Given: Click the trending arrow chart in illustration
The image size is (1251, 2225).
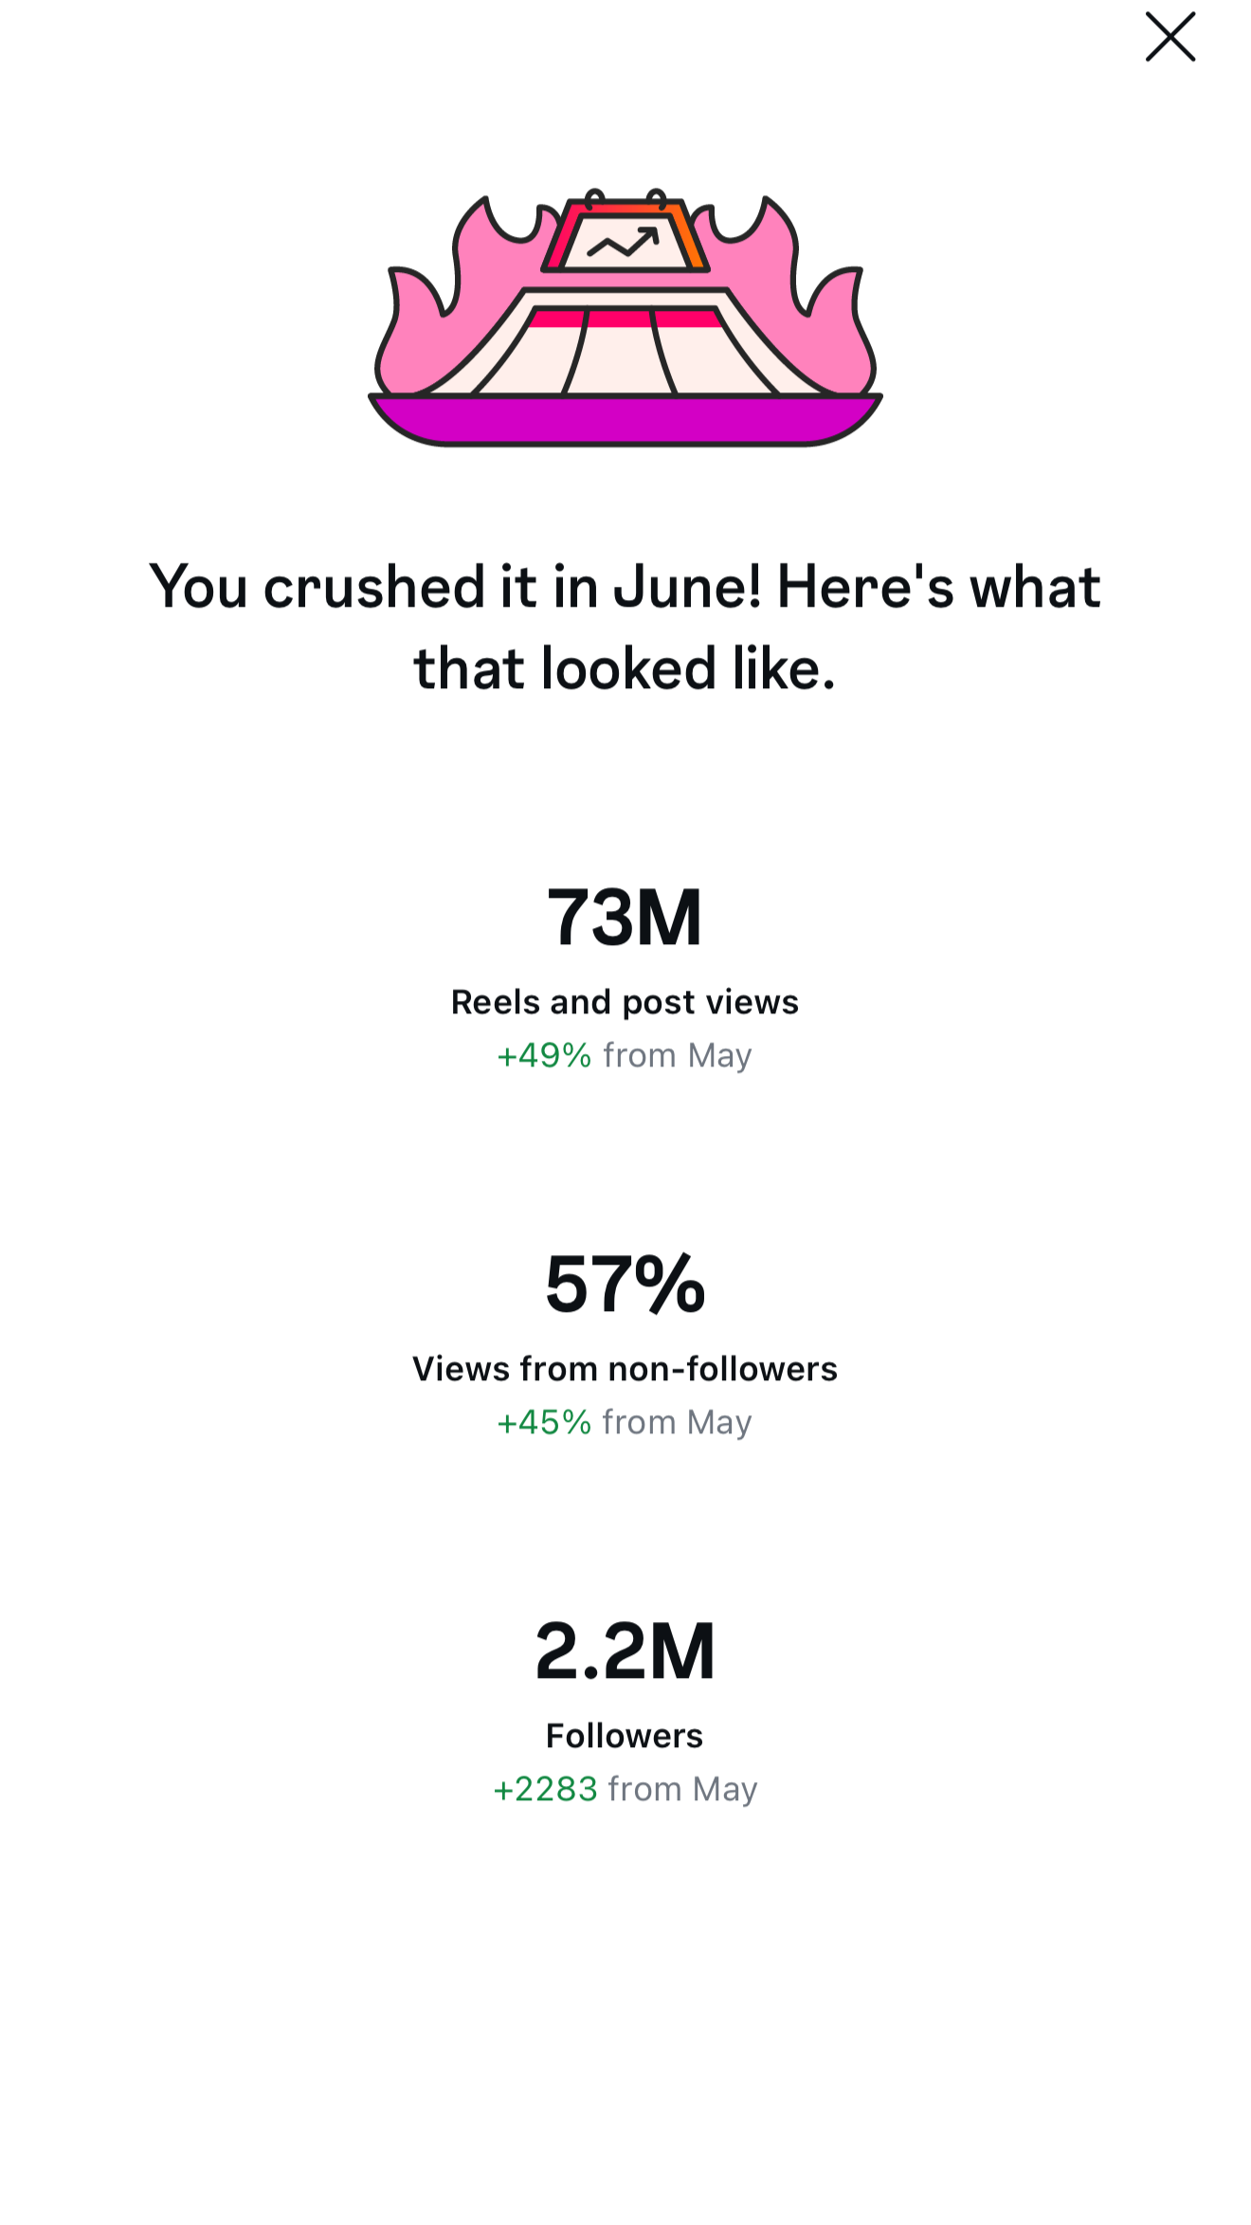Looking at the screenshot, I should (624, 243).
